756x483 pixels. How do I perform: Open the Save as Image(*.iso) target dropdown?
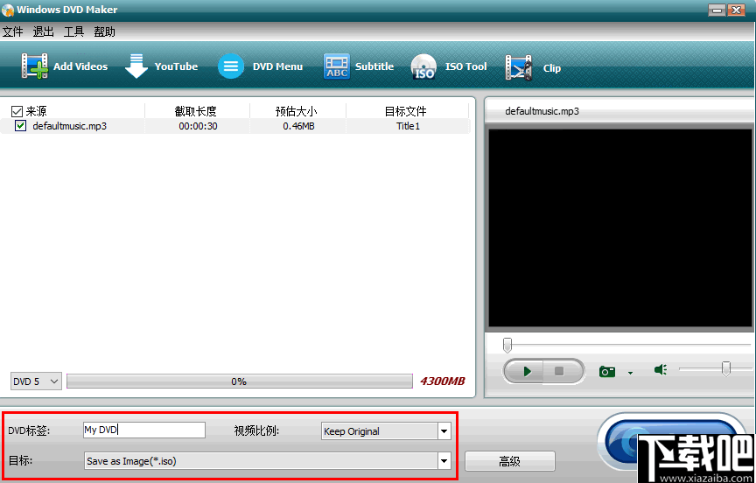tap(444, 461)
